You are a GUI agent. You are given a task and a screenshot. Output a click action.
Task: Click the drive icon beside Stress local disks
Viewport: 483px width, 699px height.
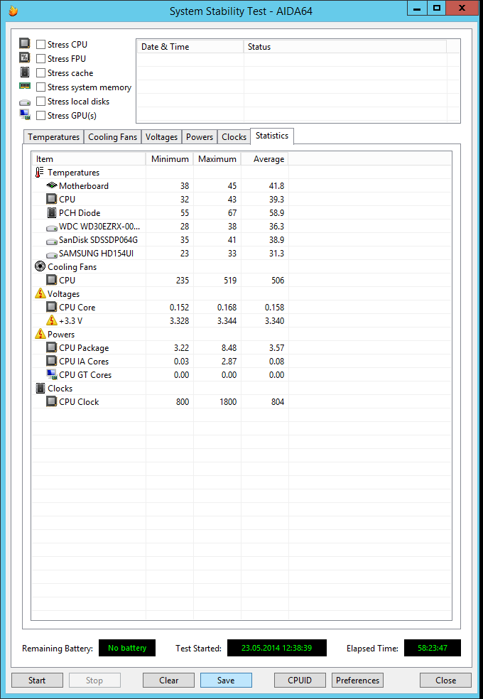click(25, 102)
